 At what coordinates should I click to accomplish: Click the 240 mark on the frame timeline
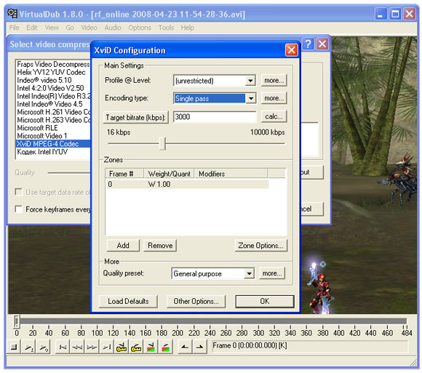point(210,333)
